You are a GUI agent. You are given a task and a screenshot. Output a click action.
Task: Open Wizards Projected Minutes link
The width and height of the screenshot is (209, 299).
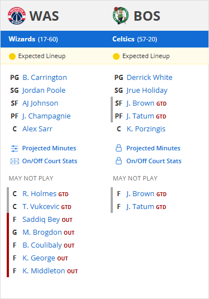coord(49,148)
